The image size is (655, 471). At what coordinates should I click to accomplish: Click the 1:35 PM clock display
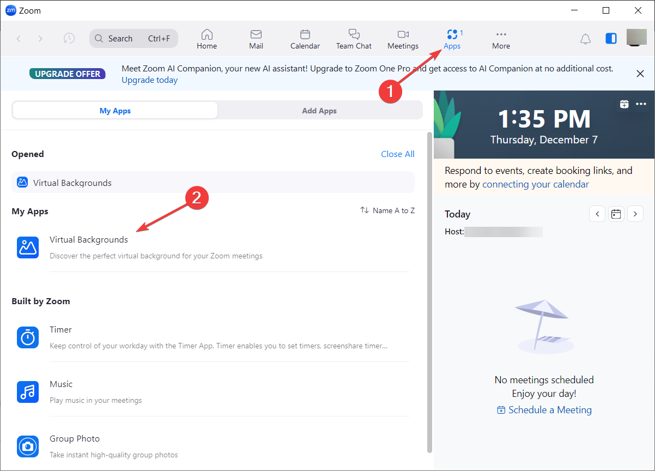[544, 119]
